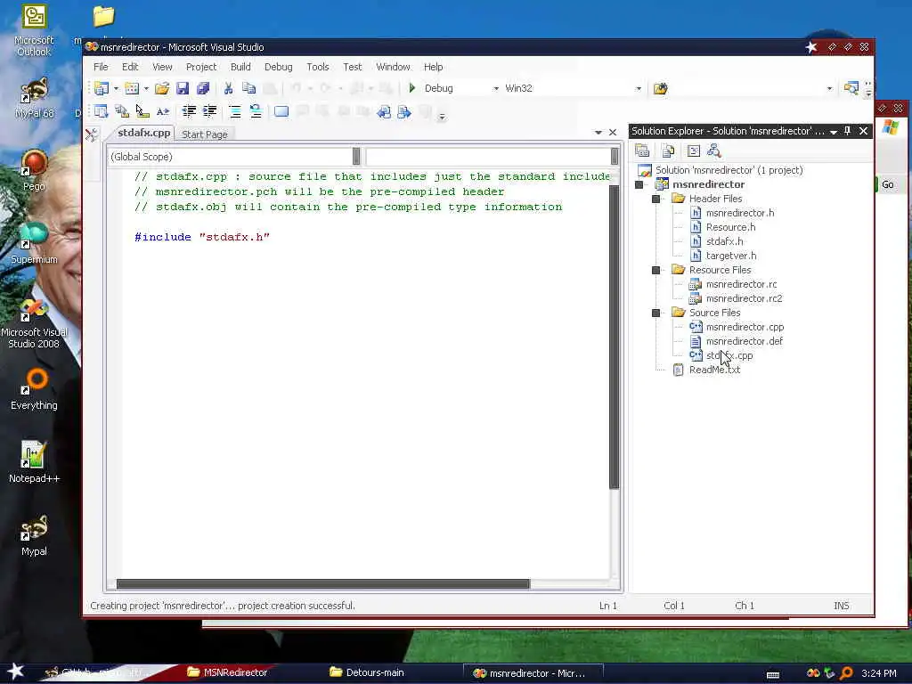Click the Solution Explorer toolbar icon at the far right

coord(851,88)
